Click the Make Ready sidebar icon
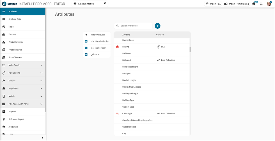 click(4, 65)
